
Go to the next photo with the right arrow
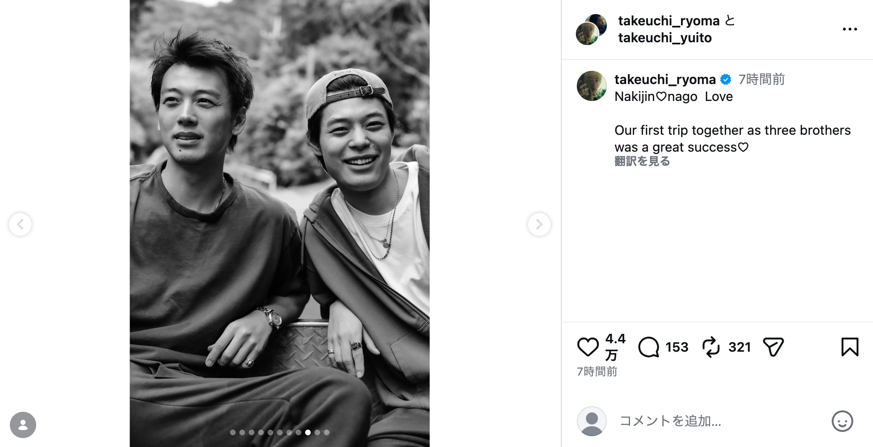[x=540, y=224]
